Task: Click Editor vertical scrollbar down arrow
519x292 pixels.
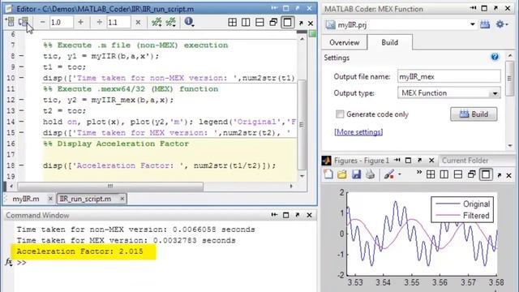Action: [x=302, y=176]
